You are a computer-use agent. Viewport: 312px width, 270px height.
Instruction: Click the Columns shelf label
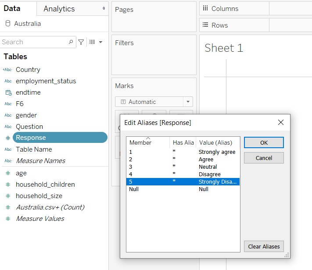tap(225, 9)
